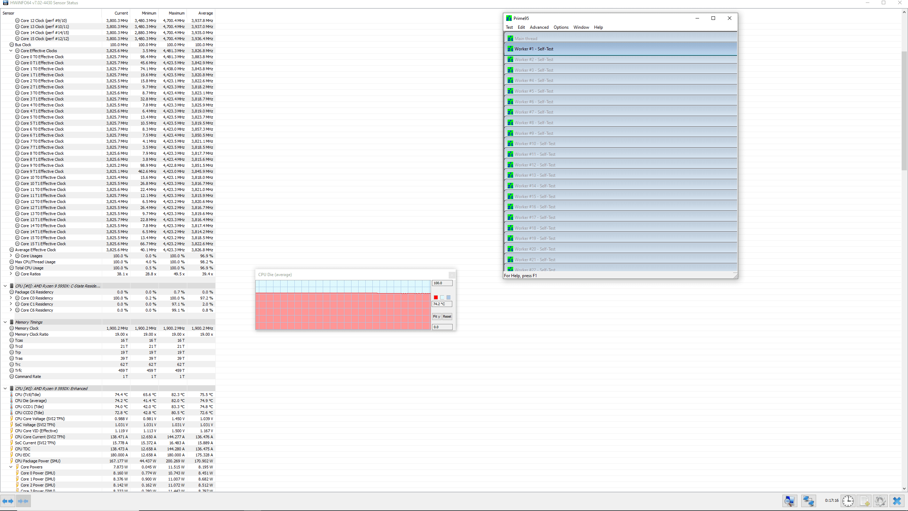Click Worker #1 Self-Test window icon
This screenshot has width=908, height=511.
pyautogui.click(x=510, y=49)
